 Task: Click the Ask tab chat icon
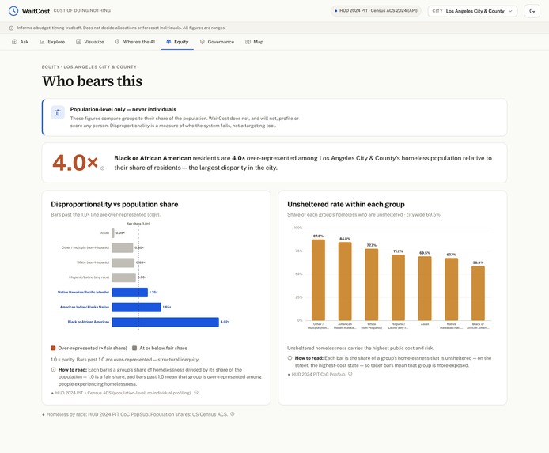coord(14,42)
